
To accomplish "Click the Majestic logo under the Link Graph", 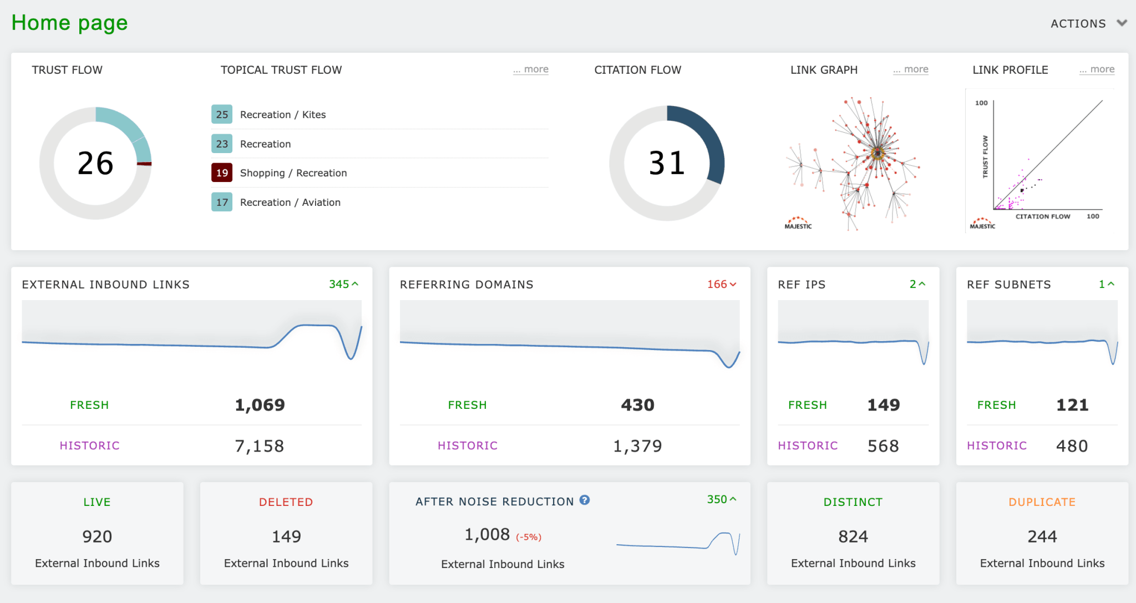I will click(798, 224).
